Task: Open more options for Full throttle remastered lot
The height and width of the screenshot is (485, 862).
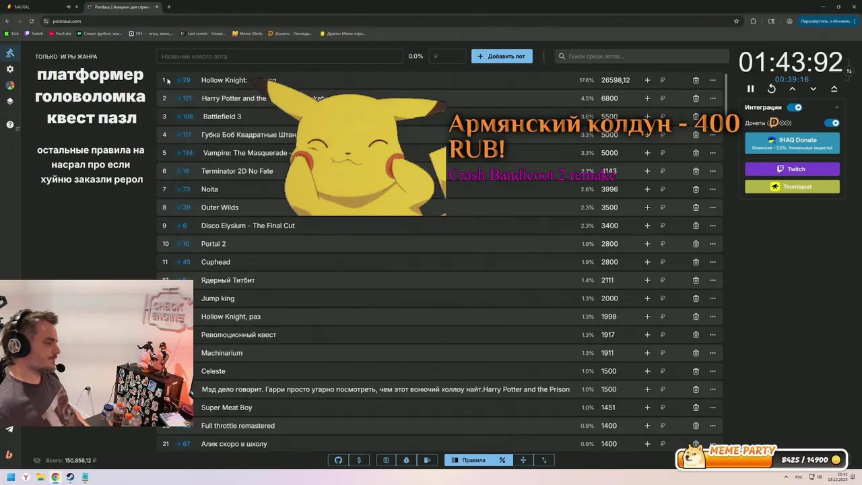Action: [712, 426]
